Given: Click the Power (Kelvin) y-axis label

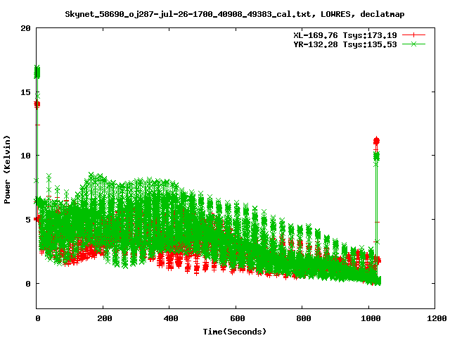Looking at the screenshot, I should (7, 169).
